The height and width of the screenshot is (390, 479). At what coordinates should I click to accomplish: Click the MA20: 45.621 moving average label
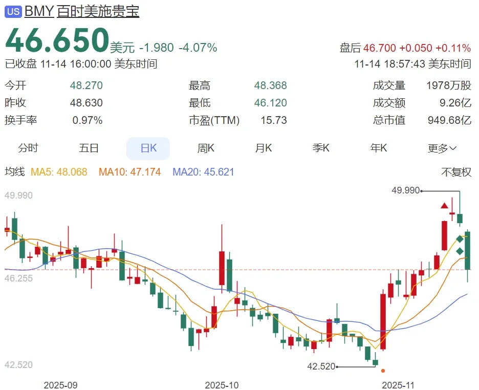(203, 172)
